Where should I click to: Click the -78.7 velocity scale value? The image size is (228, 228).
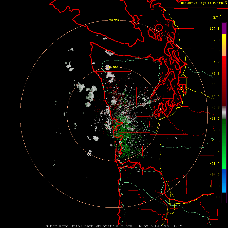click(x=215, y=164)
